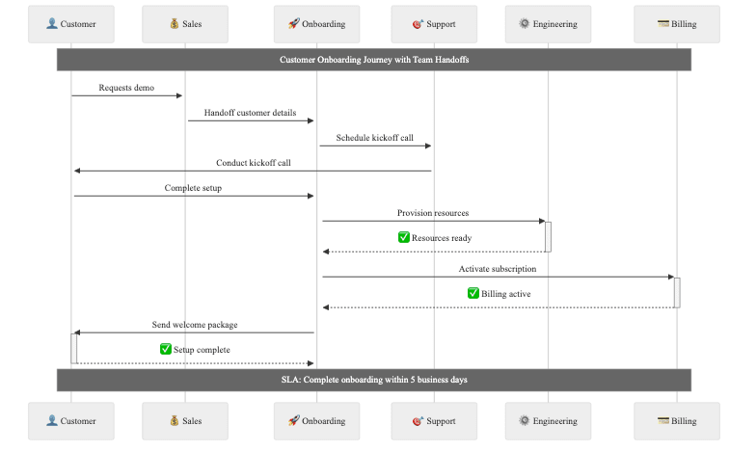Select the Engineering activation bar
Screen dimensions: 756x451
(x=548, y=236)
